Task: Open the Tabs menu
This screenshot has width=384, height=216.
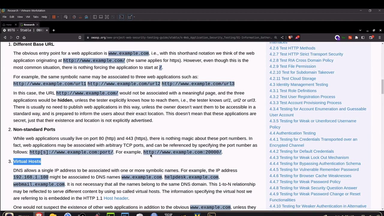Action: pyautogui.click(x=36, y=17)
